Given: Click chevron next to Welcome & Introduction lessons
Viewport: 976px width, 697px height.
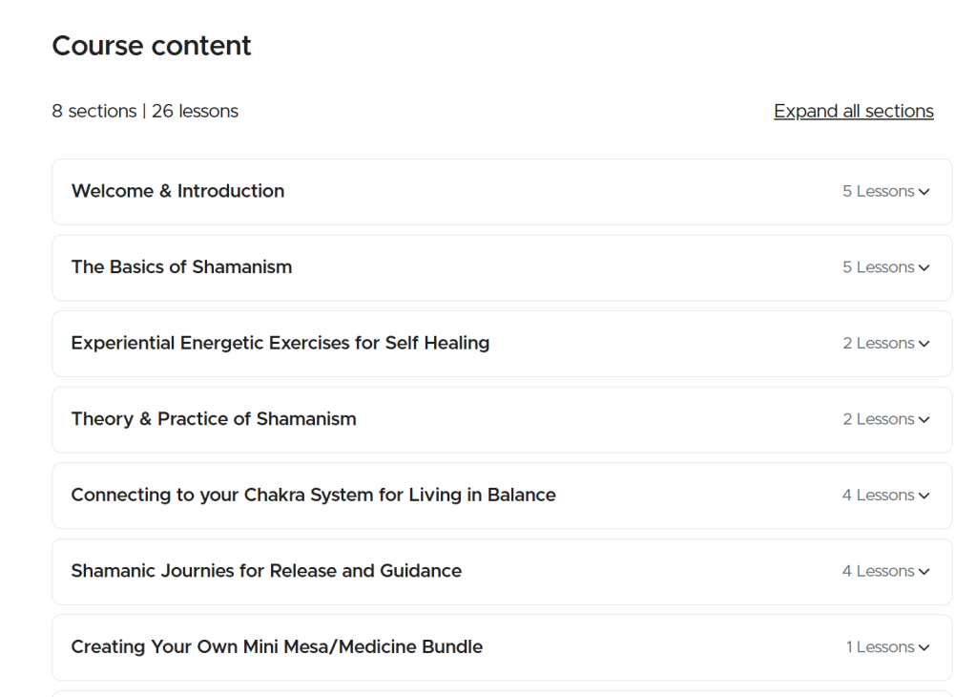Looking at the screenshot, I should [x=924, y=192].
